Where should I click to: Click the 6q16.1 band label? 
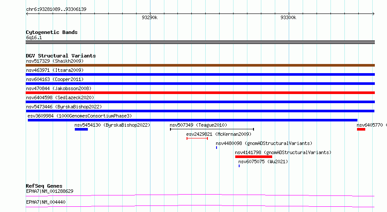34,37
